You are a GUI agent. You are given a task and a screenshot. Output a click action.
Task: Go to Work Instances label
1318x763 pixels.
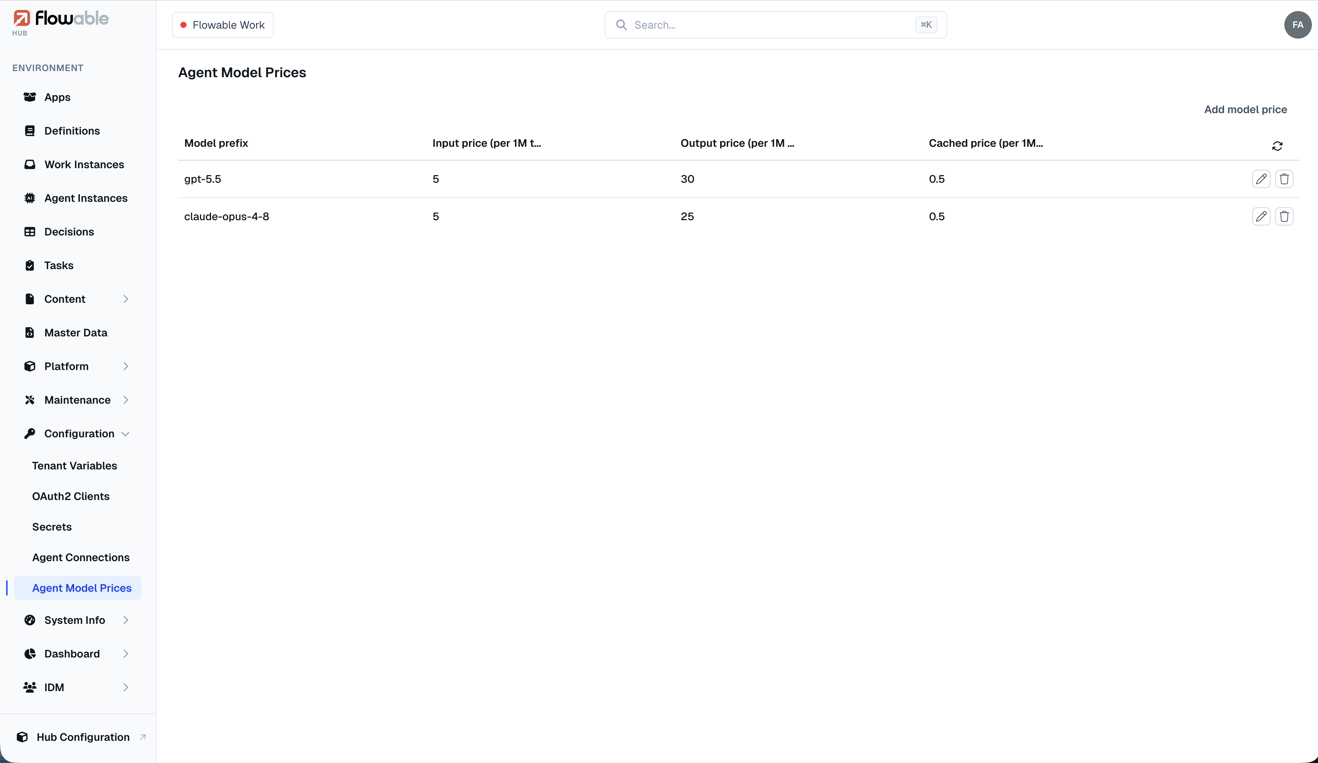pyautogui.click(x=84, y=164)
